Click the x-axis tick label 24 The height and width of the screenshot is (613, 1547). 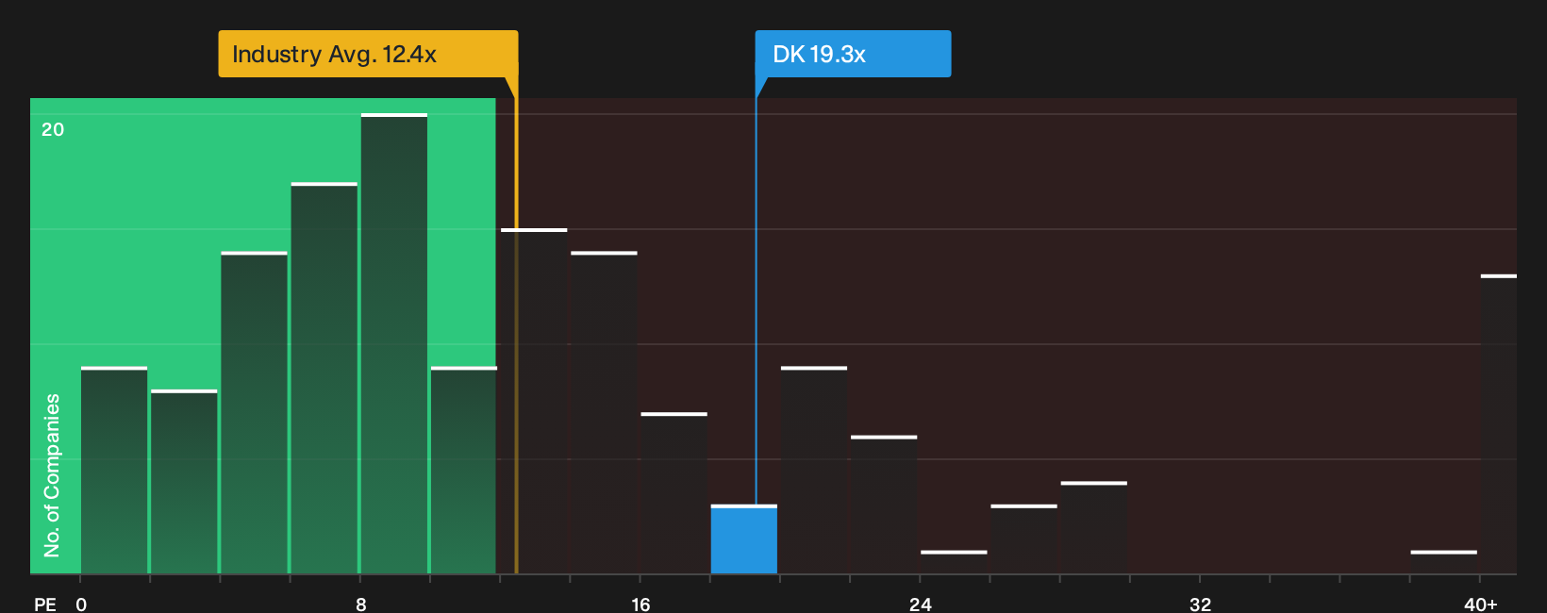pyautogui.click(x=921, y=605)
